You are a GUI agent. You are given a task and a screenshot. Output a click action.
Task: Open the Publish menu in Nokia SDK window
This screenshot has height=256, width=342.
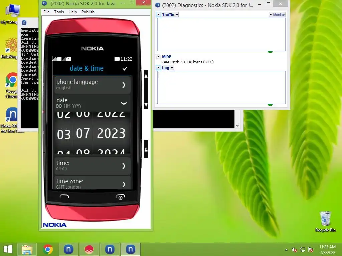click(x=88, y=12)
